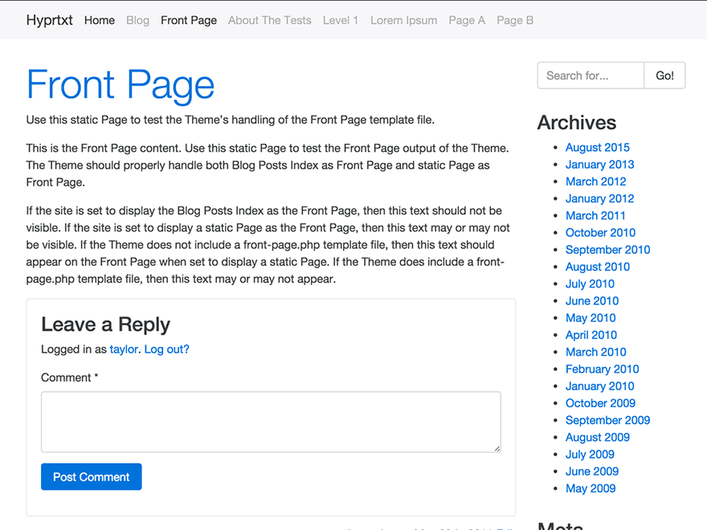The height and width of the screenshot is (530, 707).
Task: Open the Home menu item
Action: click(100, 20)
